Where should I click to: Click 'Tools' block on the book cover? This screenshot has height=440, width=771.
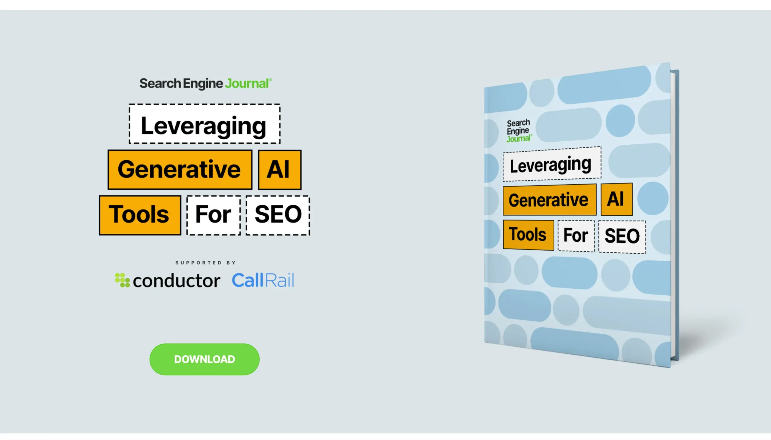tap(528, 235)
